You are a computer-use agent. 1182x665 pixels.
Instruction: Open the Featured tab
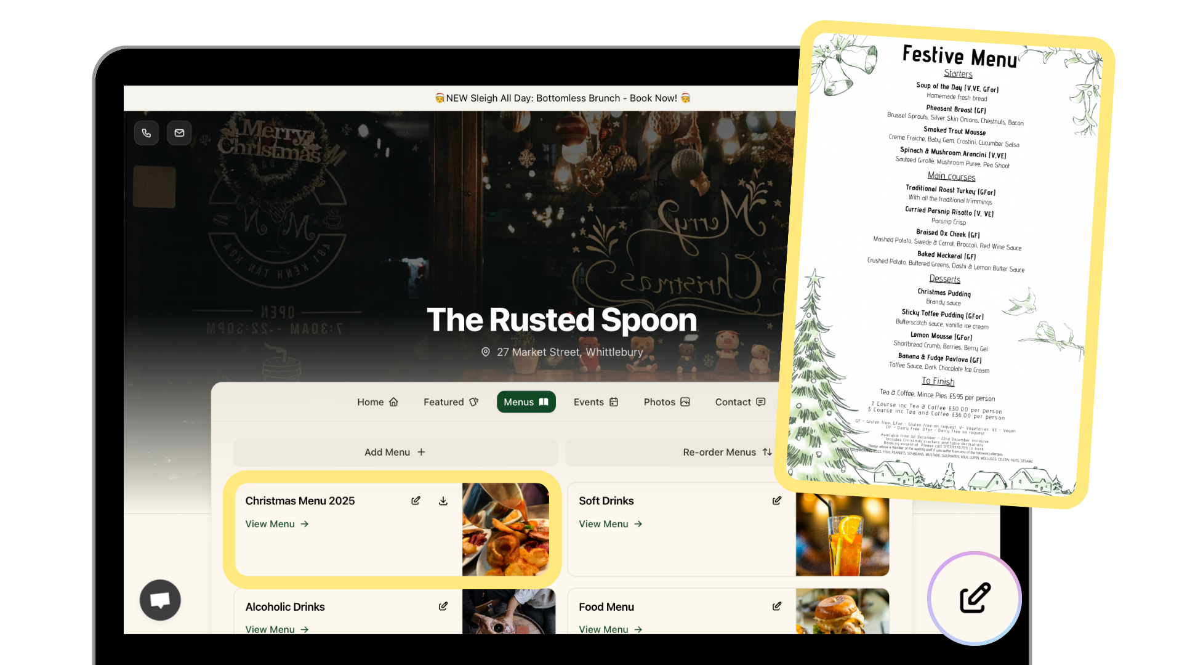point(451,402)
